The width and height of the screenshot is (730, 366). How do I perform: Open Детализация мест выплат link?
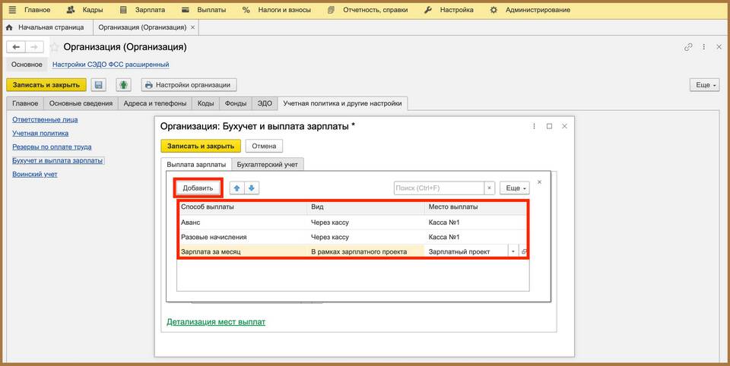(216, 321)
